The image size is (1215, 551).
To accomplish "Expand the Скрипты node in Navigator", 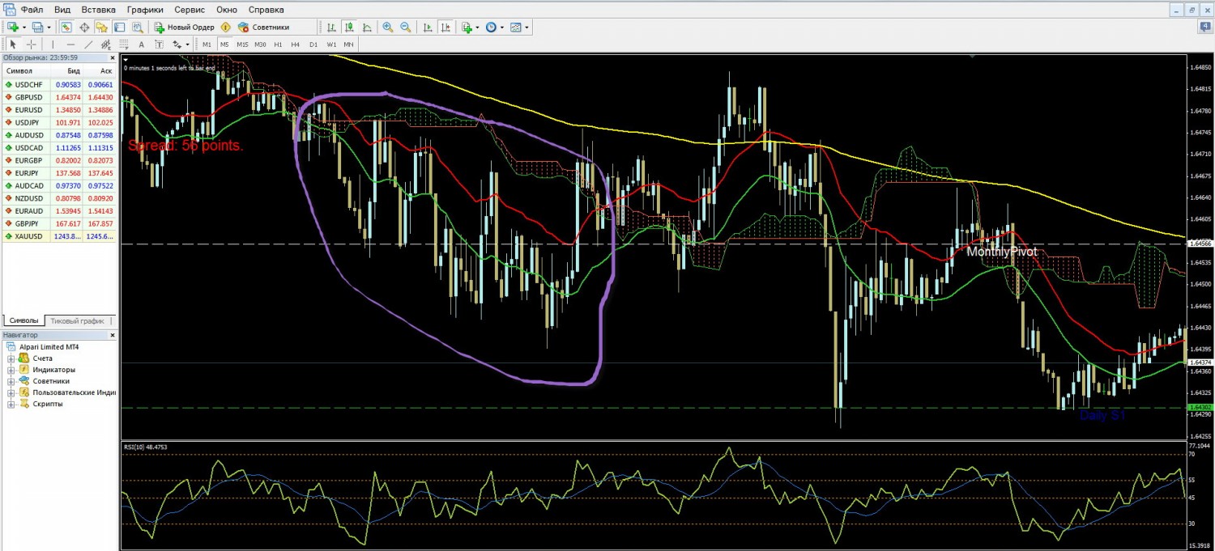I will point(11,404).
